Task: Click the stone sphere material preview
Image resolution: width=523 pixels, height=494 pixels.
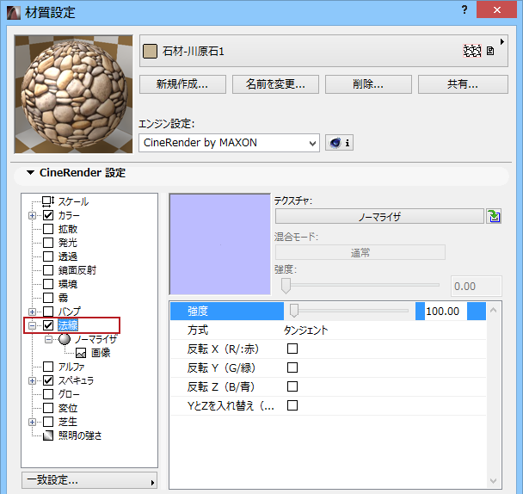Action: [73, 95]
